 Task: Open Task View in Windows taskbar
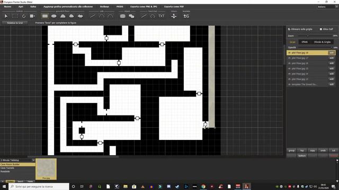click(82, 186)
